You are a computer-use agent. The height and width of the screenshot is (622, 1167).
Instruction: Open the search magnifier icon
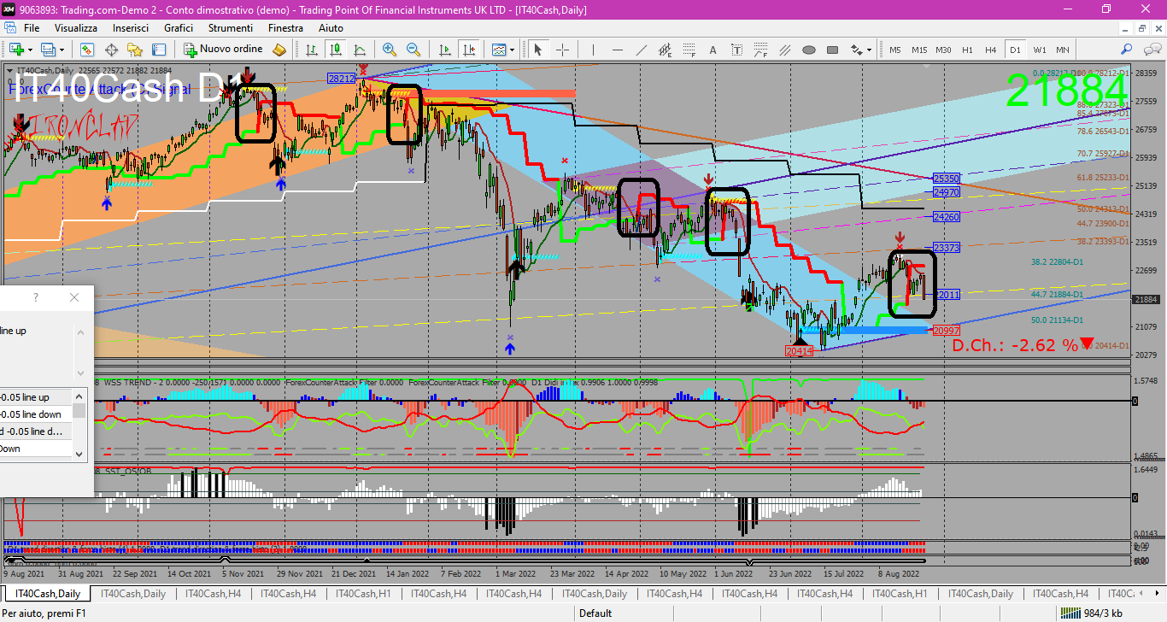click(x=1127, y=50)
